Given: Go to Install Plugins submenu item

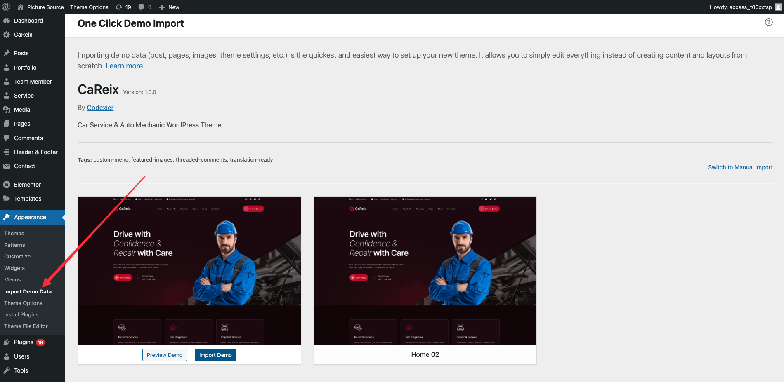Looking at the screenshot, I should click(x=21, y=314).
